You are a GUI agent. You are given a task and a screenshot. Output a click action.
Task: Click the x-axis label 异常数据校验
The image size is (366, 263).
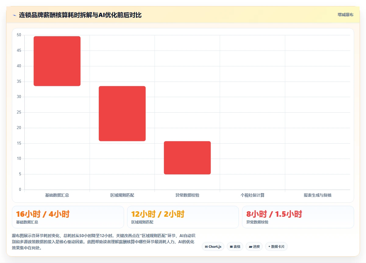coord(187,195)
